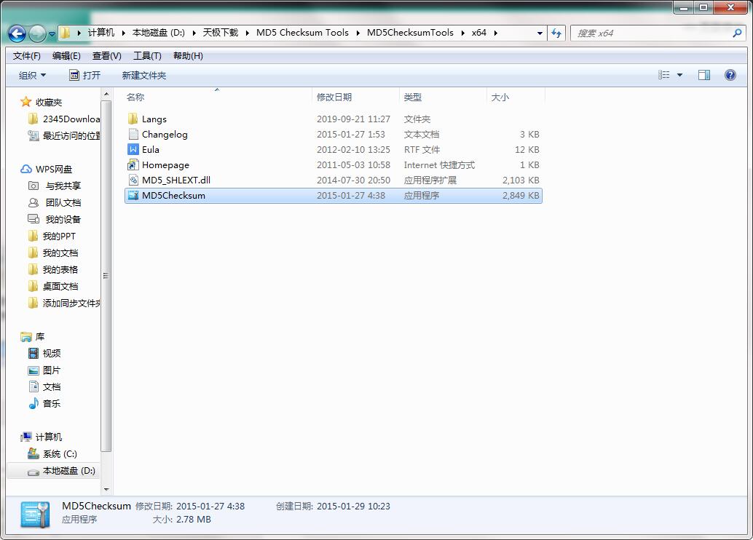The width and height of the screenshot is (753, 540).
Task: Open the 工具(T) menu
Action: coord(147,56)
